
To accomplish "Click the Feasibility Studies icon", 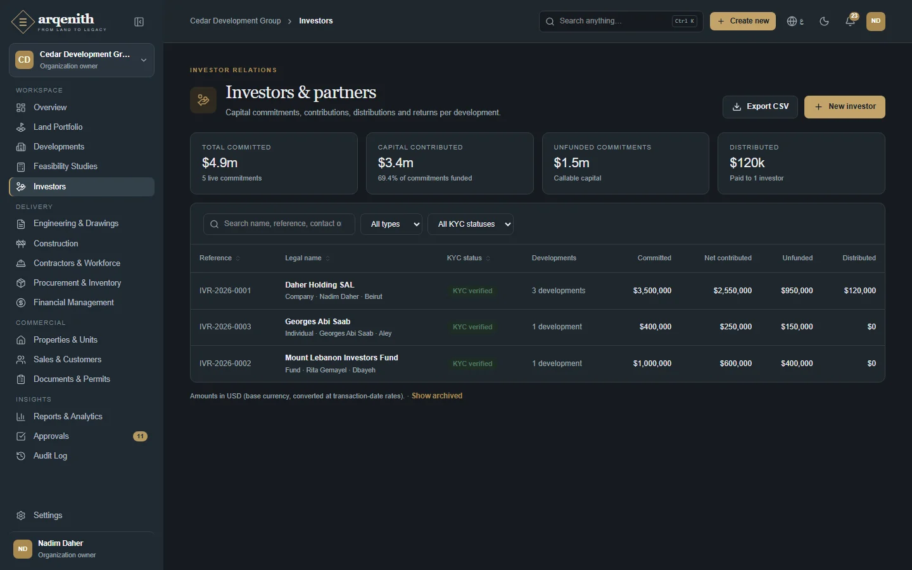I will click(21, 167).
